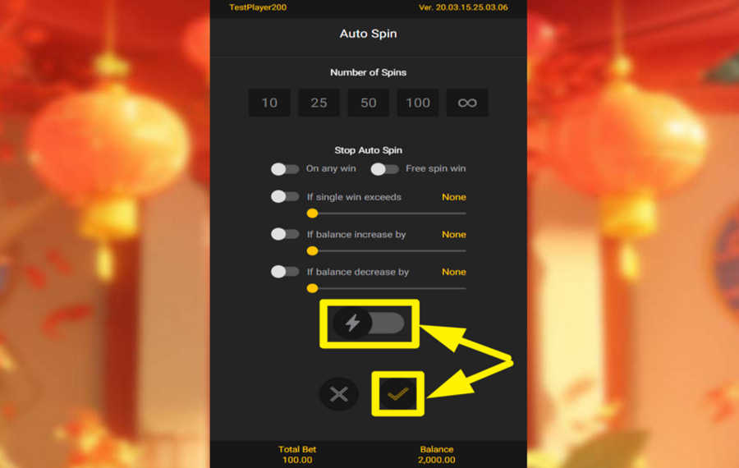Enable turbo mode with lightning bolt toggle
Image resolution: width=739 pixels, height=468 pixels.
(x=369, y=323)
